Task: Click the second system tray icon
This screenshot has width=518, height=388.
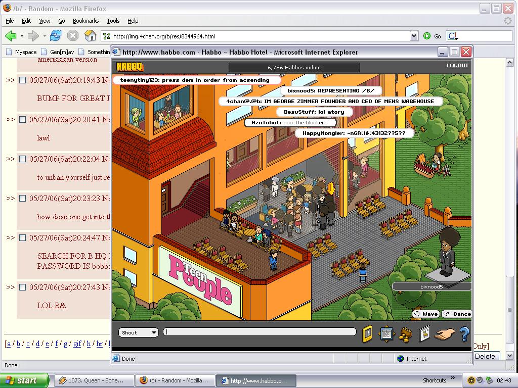Action: [480, 380]
